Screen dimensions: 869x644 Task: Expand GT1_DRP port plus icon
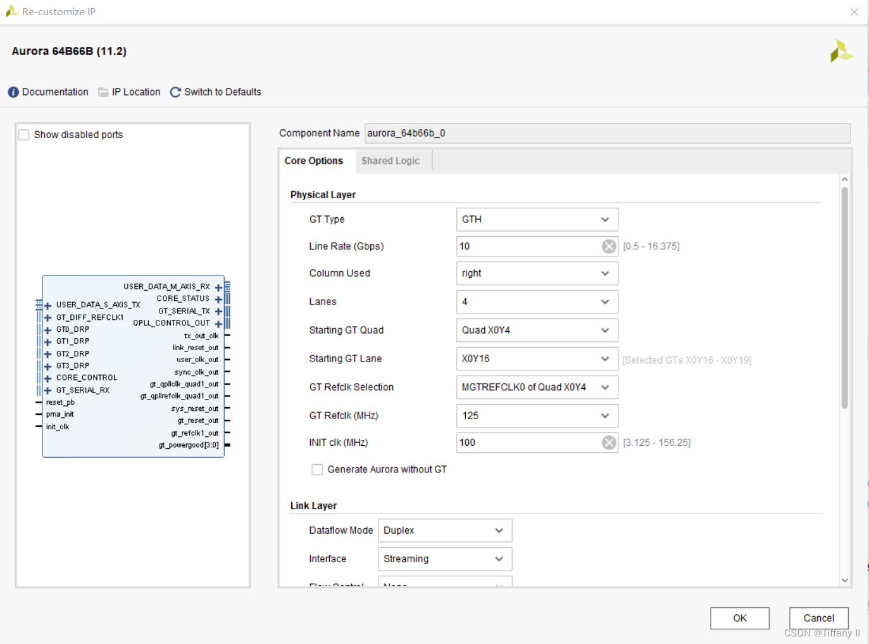(x=48, y=342)
